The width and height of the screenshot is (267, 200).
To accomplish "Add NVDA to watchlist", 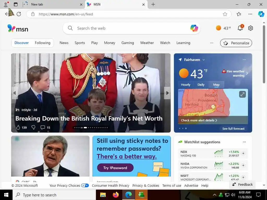I will pos(243,165).
